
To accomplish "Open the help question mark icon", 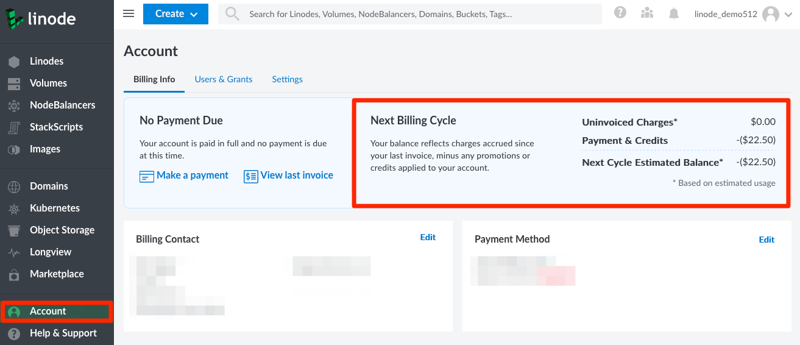I will [x=620, y=13].
